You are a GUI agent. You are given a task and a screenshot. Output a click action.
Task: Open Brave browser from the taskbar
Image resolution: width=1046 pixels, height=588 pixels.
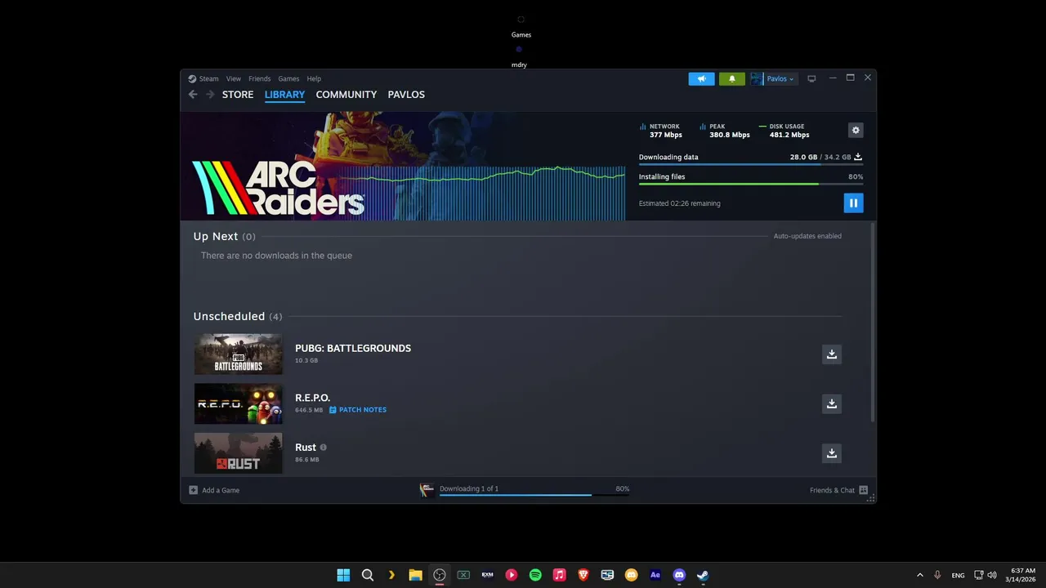tap(583, 575)
